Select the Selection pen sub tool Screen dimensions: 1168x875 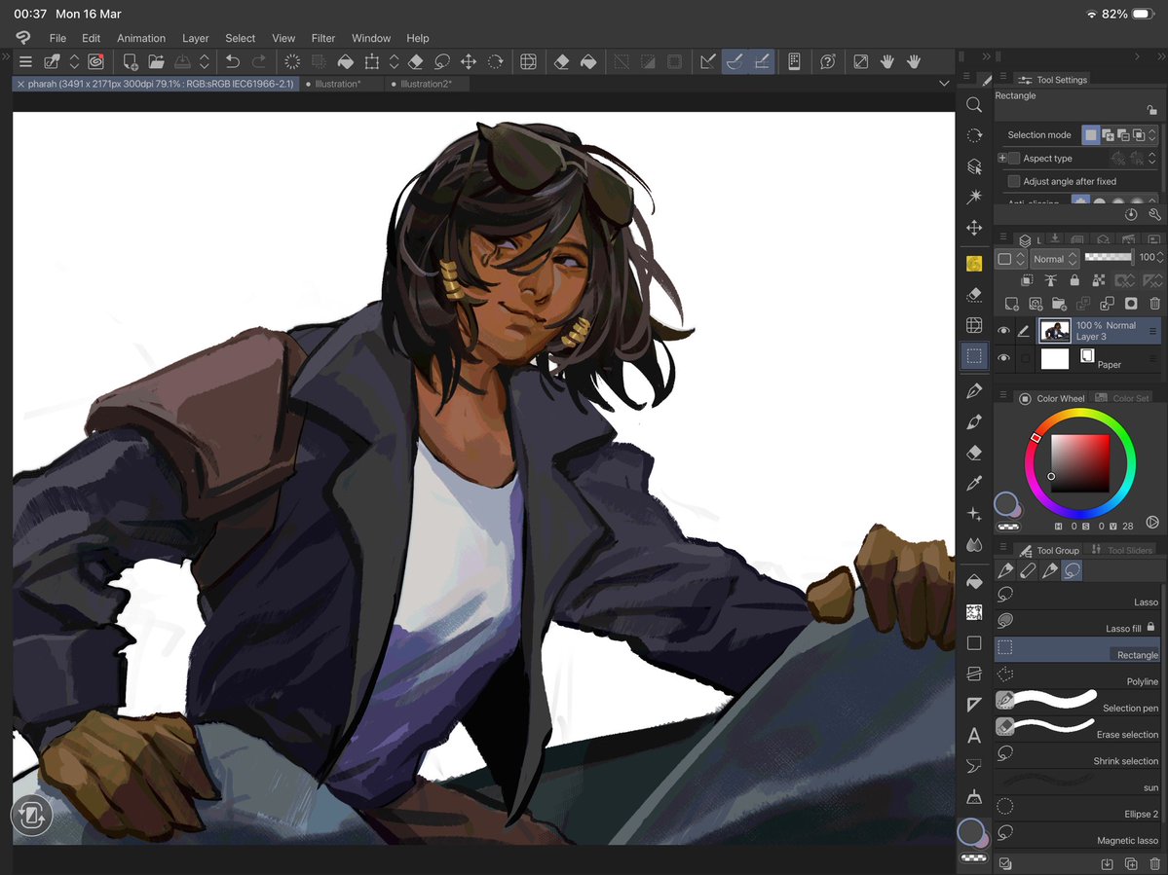[1077, 702]
